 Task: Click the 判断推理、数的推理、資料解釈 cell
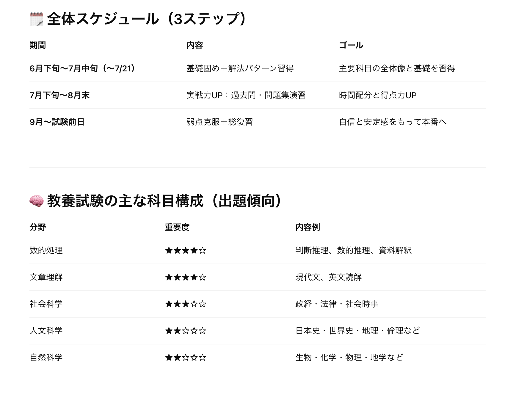point(354,250)
